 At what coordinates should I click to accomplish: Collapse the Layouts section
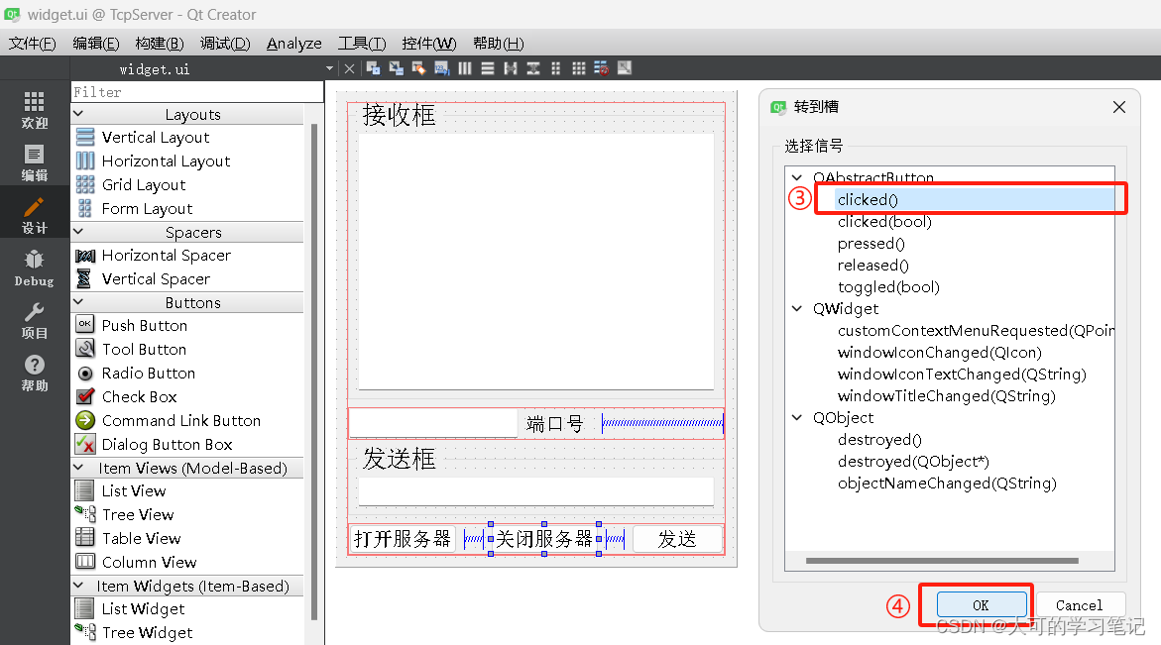coord(79,113)
